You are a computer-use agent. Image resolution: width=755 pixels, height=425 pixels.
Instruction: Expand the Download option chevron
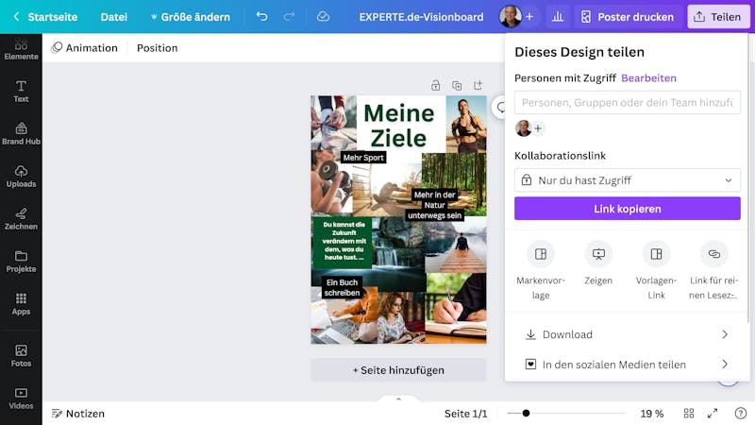725,334
